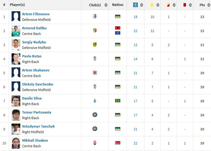Click Artem Filimonov's club crest

[95, 17]
